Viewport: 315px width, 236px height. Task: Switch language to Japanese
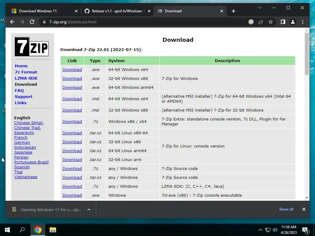tap(23, 152)
